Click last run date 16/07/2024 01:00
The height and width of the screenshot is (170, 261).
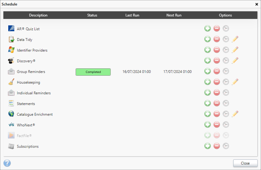click(x=137, y=71)
